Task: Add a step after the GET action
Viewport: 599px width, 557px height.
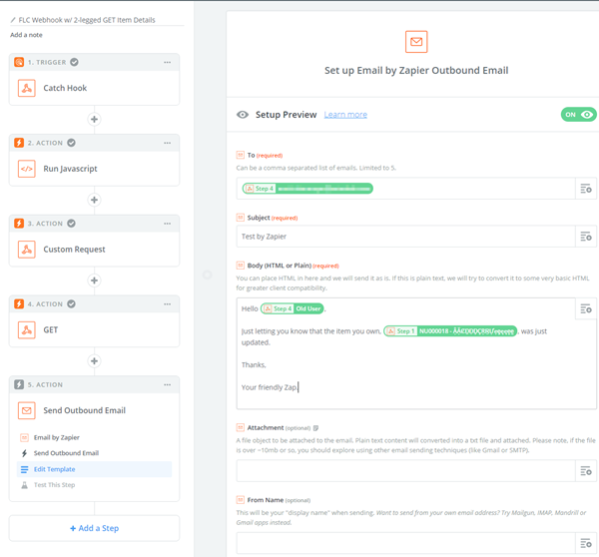Action: (x=95, y=361)
